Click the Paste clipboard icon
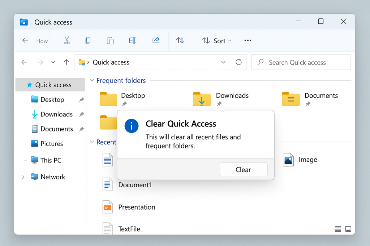Image resolution: width=370 pixels, height=246 pixels. (x=110, y=40)
